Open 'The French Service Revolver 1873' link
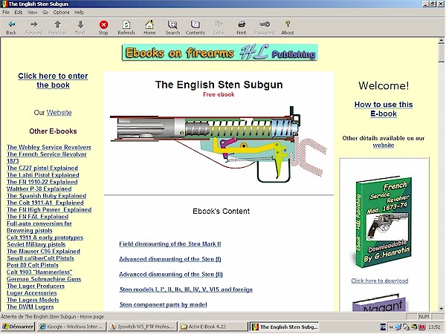The height and width of the screenshot is (334, 446). point(47,157)
